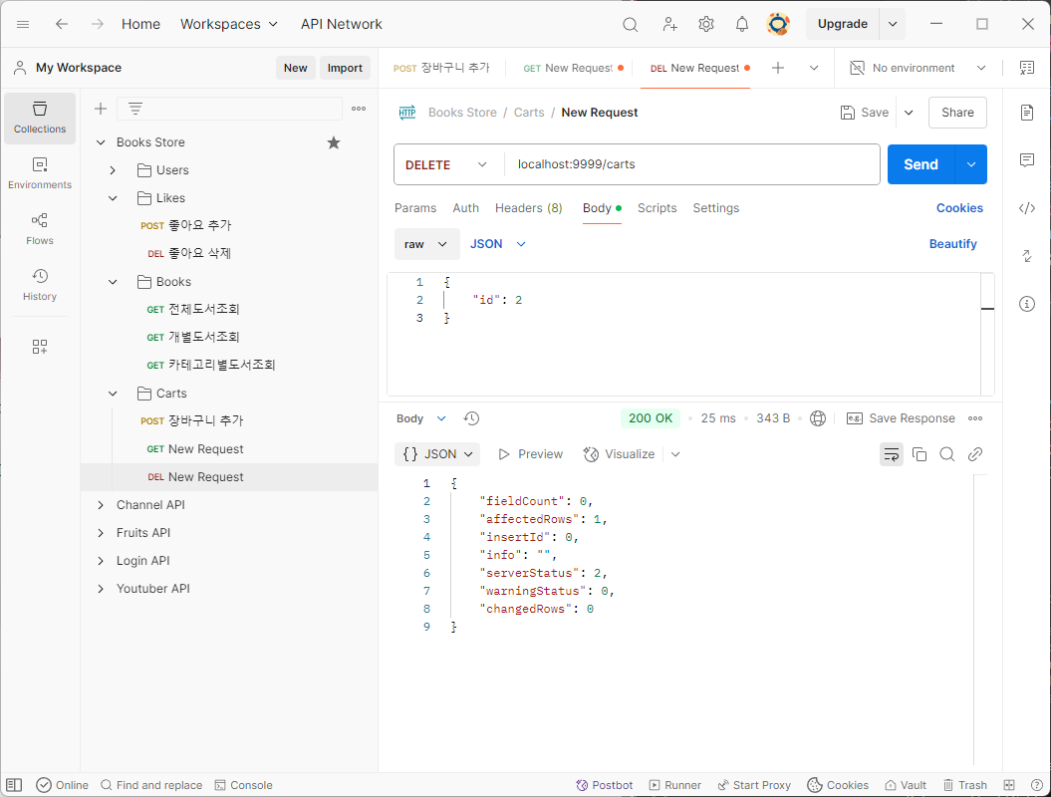Open documentation icon in right sidebar
Image resolution: width=1051 pixels, height=797 pixels.
click(x=1027, y=112)
